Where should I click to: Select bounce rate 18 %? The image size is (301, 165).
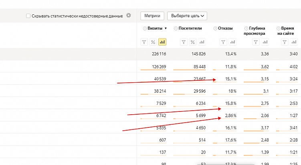point(232,91)
